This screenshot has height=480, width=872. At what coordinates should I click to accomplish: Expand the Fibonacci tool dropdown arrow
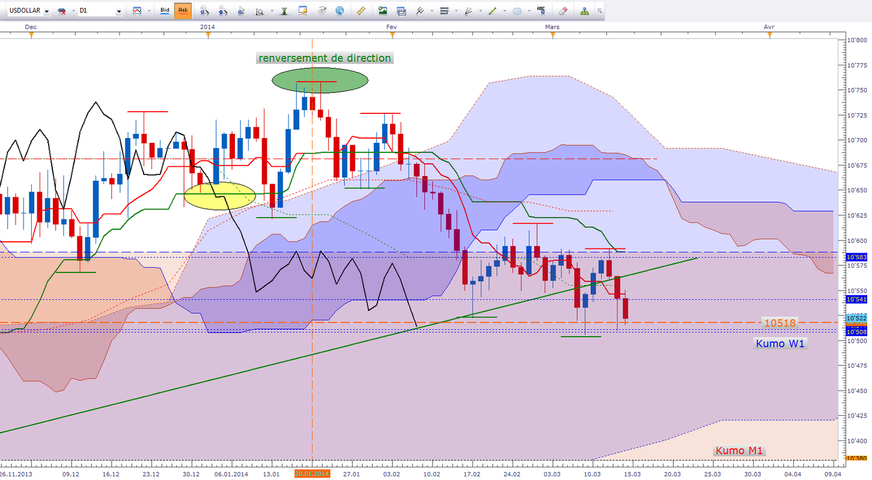pos(457,11)
